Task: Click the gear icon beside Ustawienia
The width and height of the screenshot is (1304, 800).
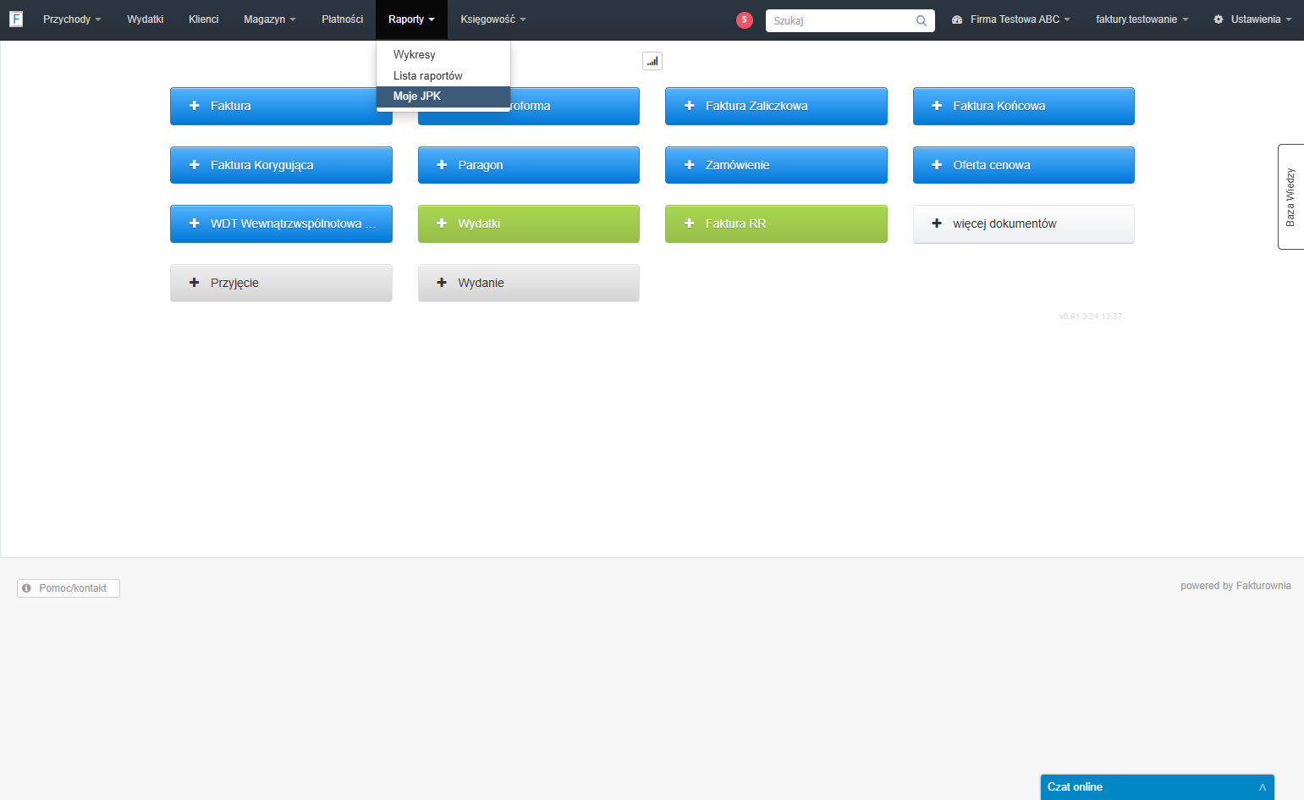Action: 1219,19
